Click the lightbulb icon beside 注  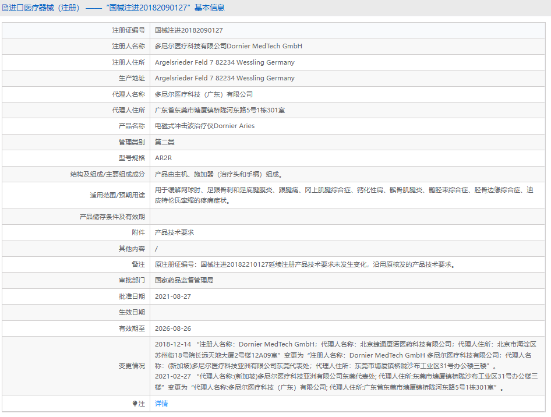135,404
